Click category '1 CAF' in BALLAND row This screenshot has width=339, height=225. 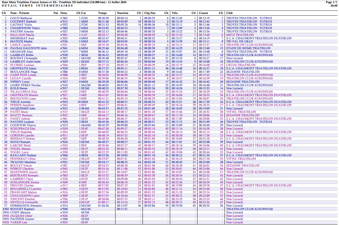tap(83, 35)
